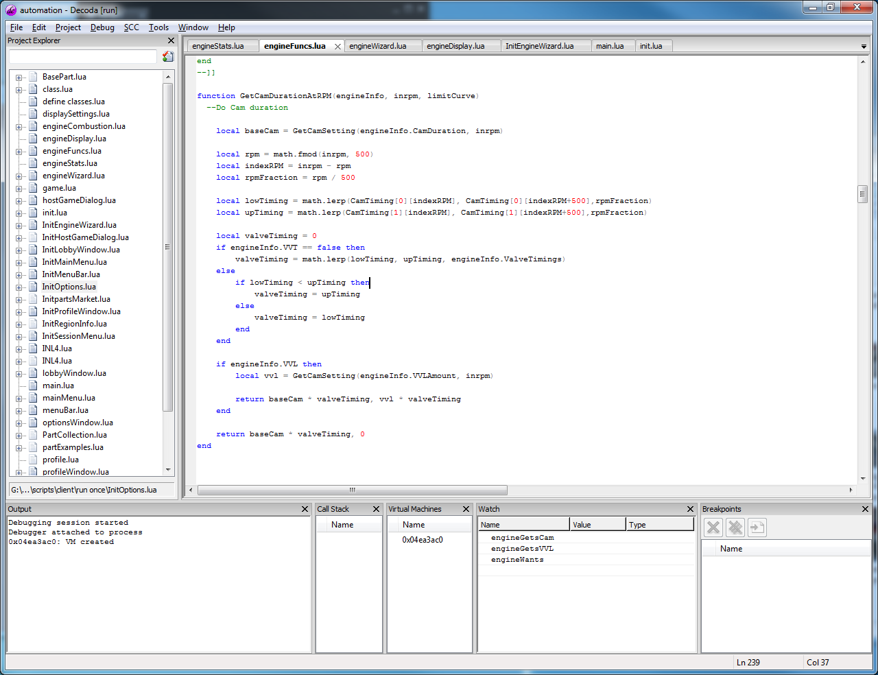Click the file icon beside class.lua
This screenshot has height=675, width=878.
tap(33, 89)
